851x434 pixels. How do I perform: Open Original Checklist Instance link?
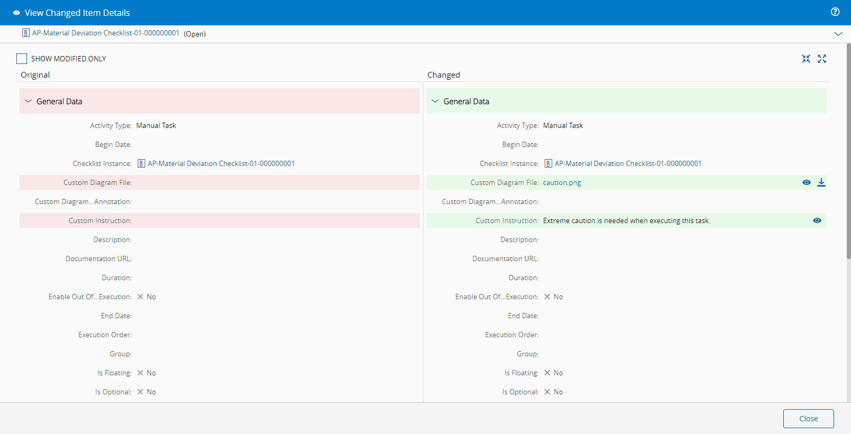click(221, 163)
